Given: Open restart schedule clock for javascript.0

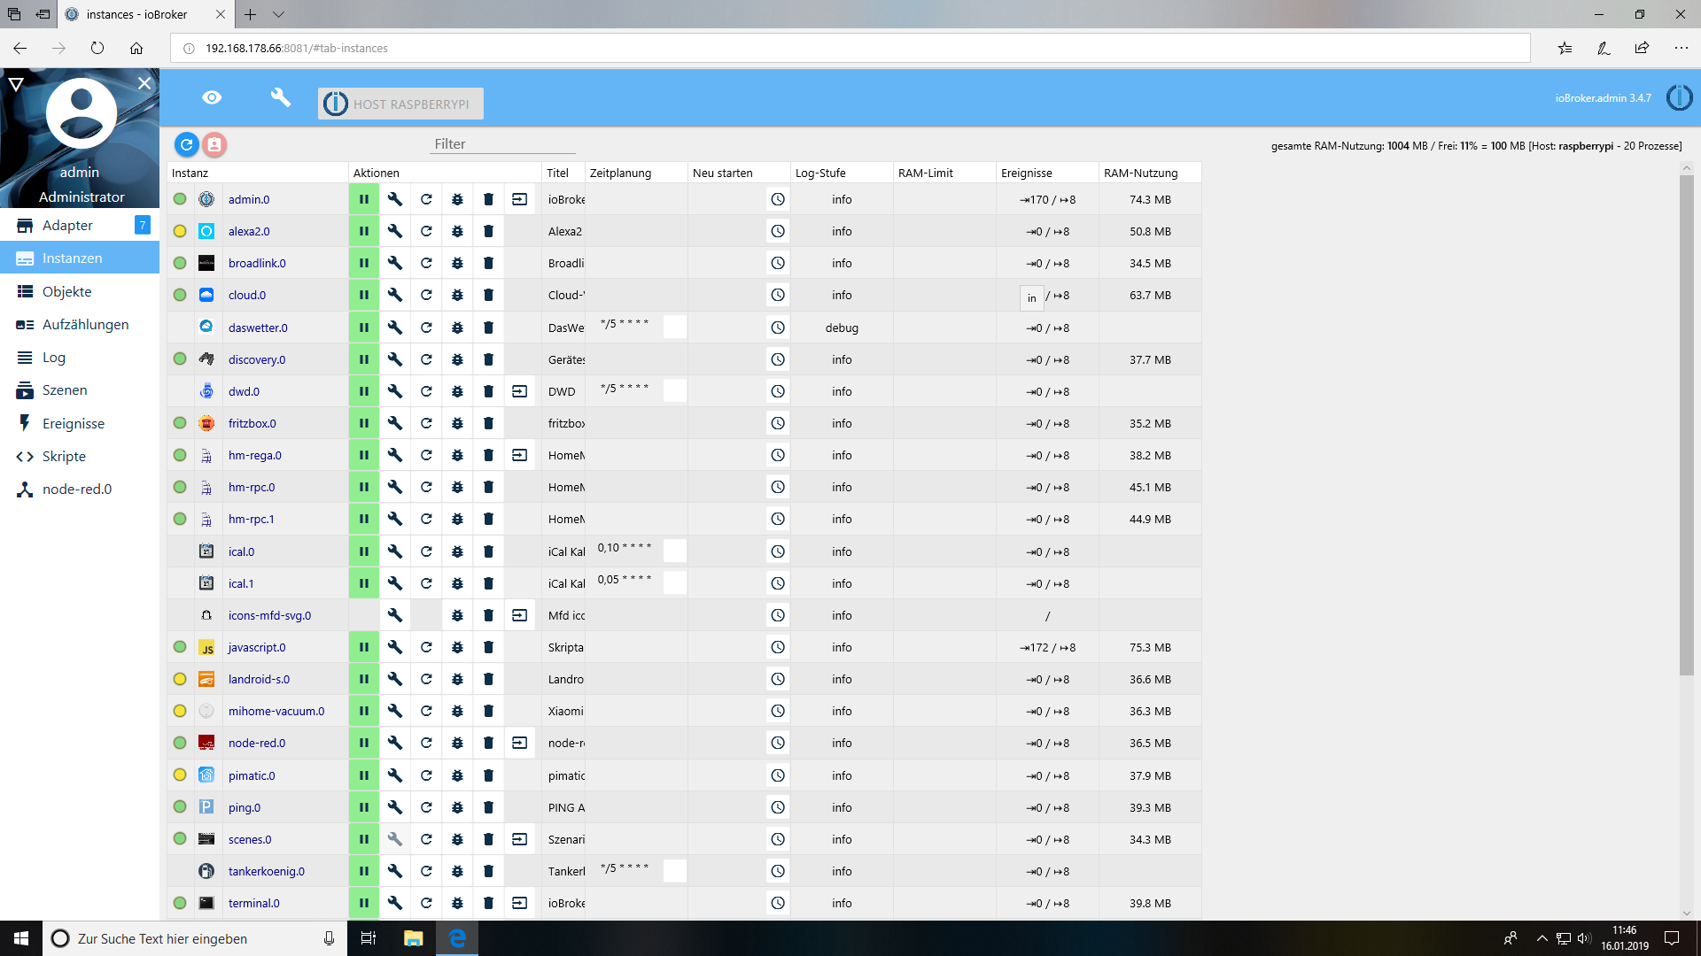Looking at the screenshot, I should click(x=778, y=647).
